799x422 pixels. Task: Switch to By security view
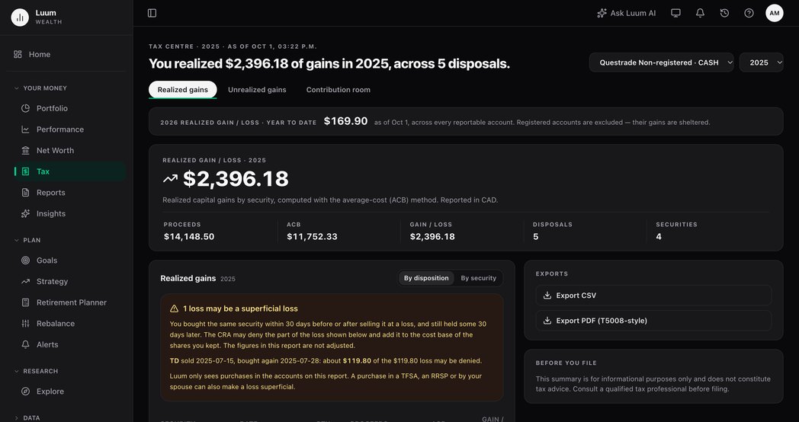pyautogui.click(x=479, y=278)
